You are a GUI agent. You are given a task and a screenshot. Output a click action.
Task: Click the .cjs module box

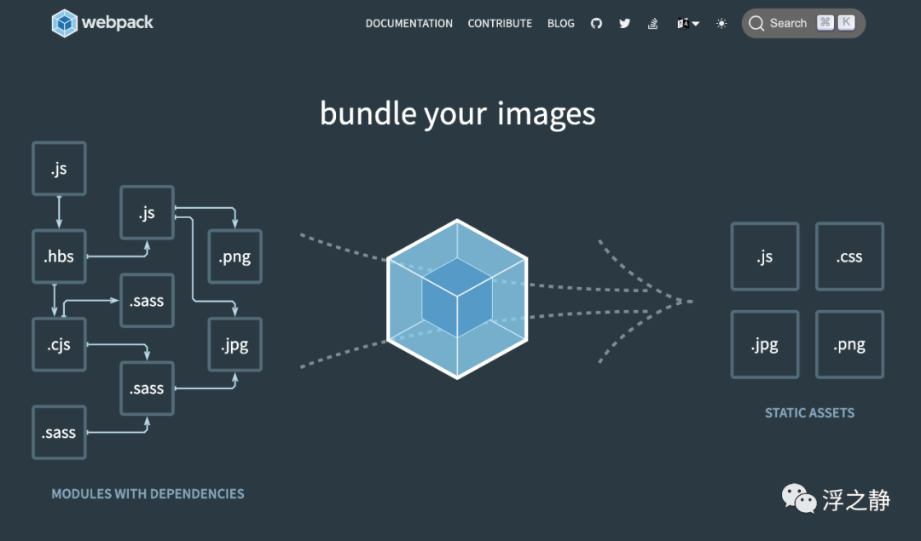tap(59, 344)
